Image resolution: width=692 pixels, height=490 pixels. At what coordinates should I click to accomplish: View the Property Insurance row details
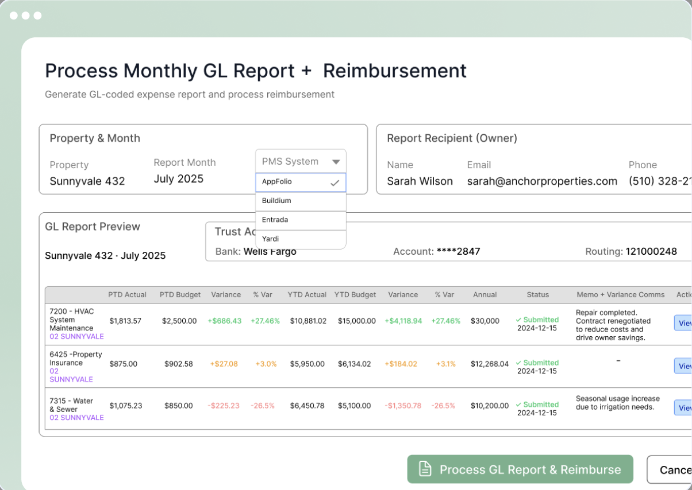(683, 366)
